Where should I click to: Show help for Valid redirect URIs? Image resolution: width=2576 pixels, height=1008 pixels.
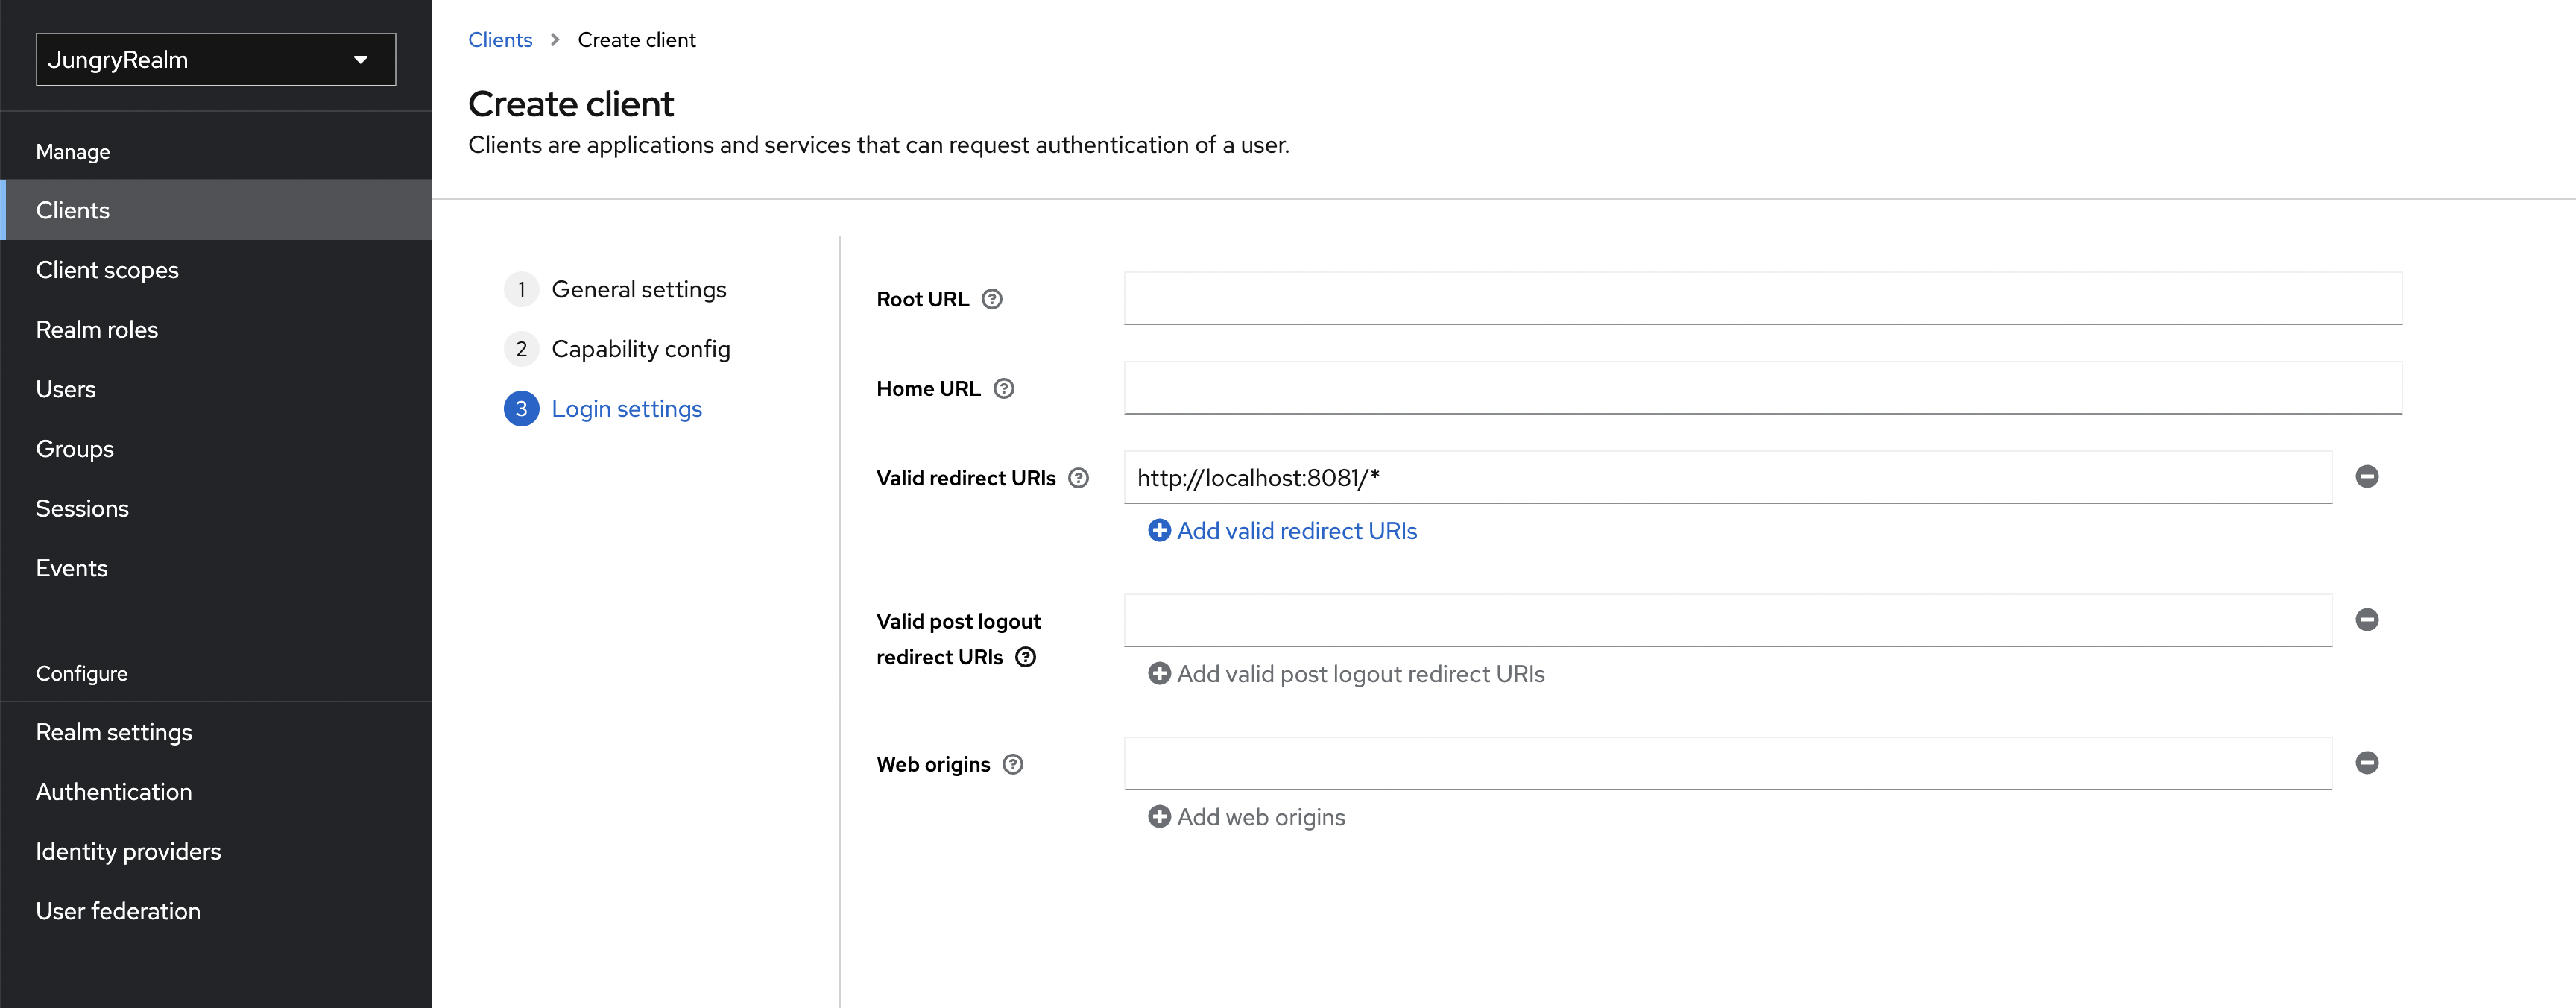coord(1078,478)
